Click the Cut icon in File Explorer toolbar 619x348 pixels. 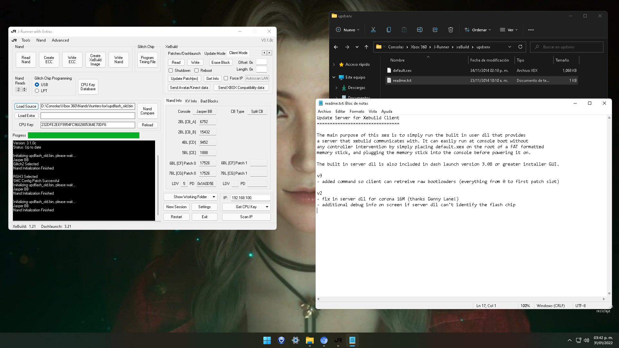point(373,30)
